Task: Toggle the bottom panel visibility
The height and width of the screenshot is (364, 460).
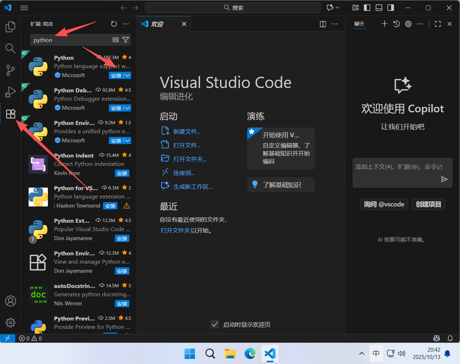Action: pos(379,8)
